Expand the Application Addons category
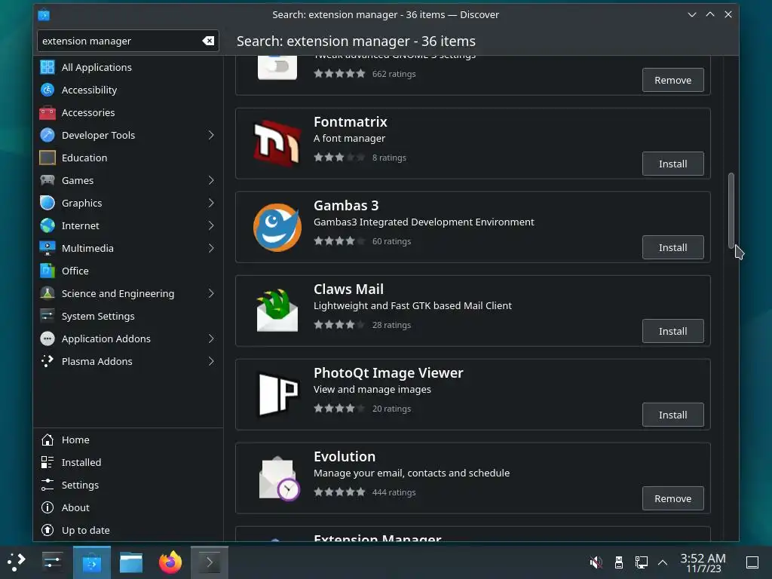Viewport: 772px width, 579px height. click(211, 339)
